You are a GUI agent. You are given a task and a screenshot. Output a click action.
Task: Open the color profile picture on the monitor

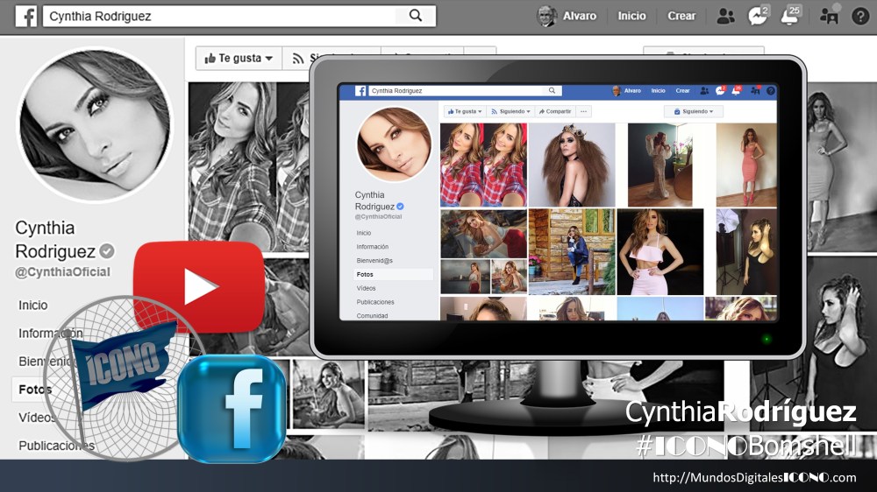click(x=395, y=144)
